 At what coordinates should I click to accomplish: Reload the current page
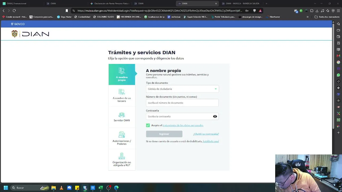click(x=14, y=11)
